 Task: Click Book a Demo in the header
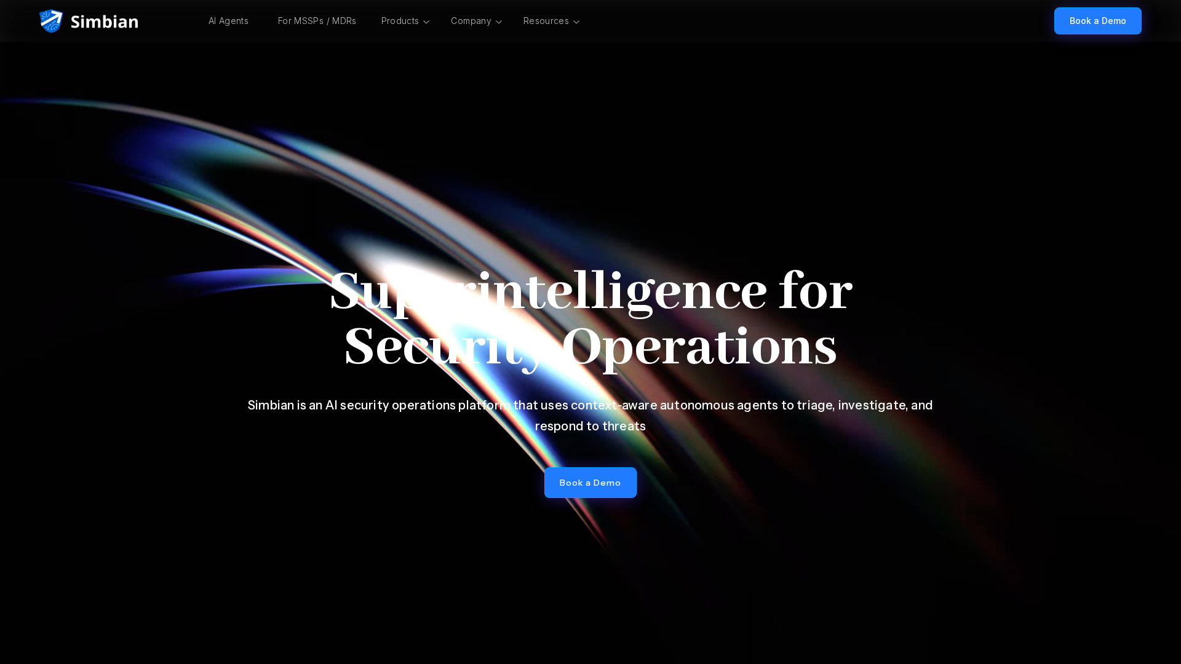1097,21
